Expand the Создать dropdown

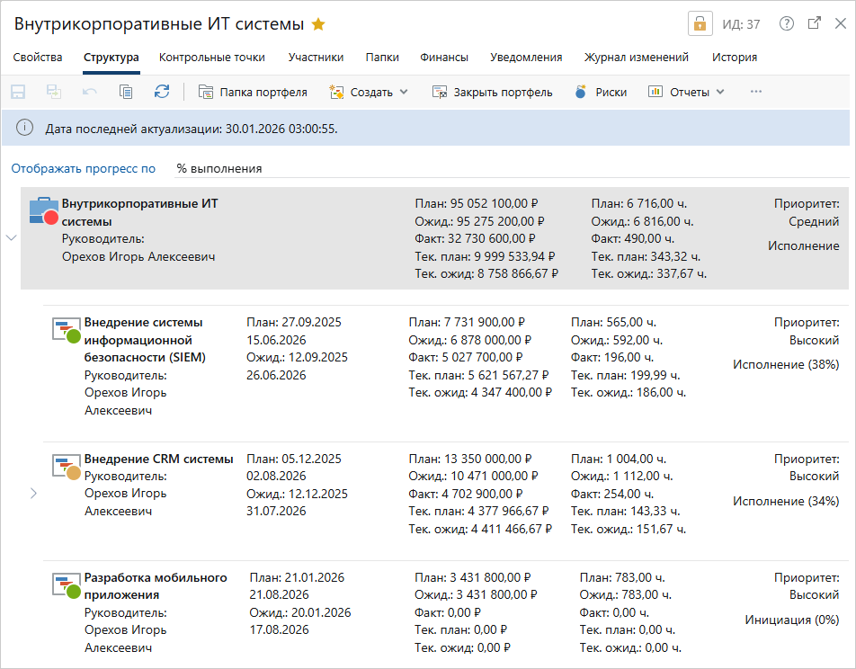click(370, 92)
